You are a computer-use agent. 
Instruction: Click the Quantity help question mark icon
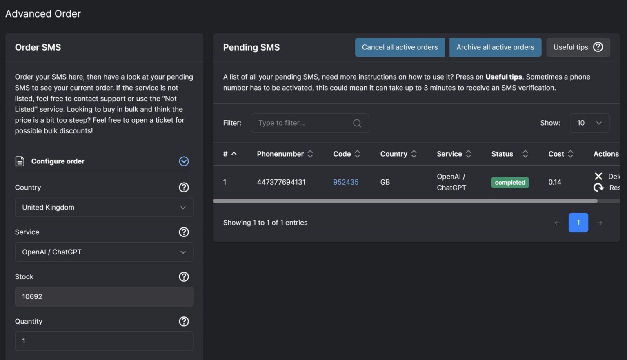(184, 321)
